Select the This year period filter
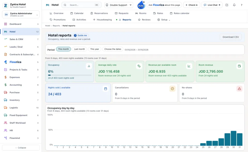 [x=95, y=49]
